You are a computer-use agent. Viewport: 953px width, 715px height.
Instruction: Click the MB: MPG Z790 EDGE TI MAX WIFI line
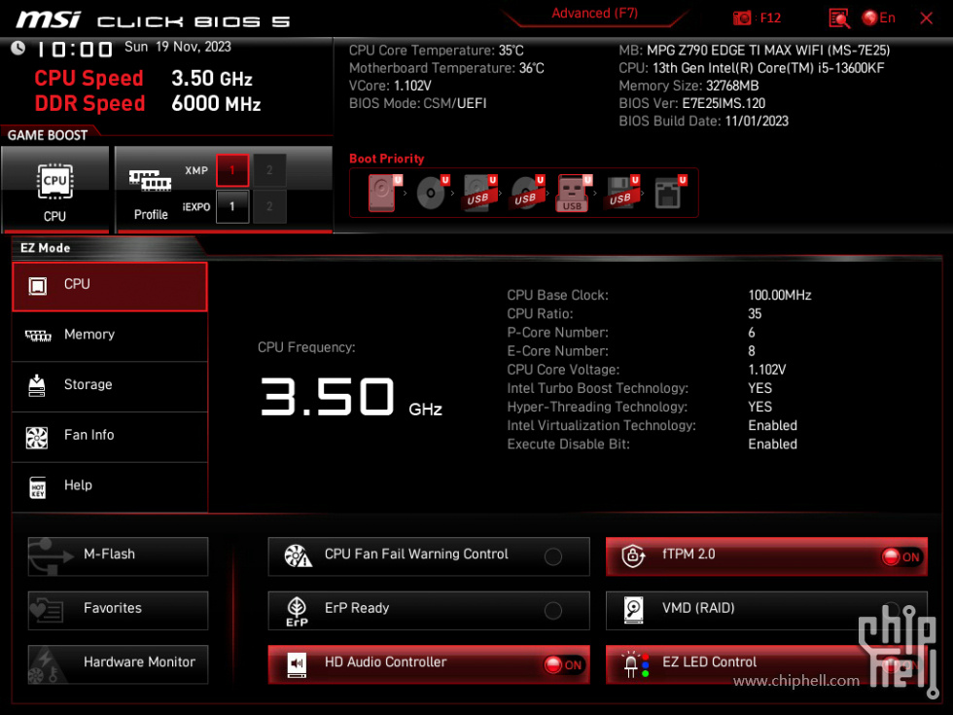(755, 51)
